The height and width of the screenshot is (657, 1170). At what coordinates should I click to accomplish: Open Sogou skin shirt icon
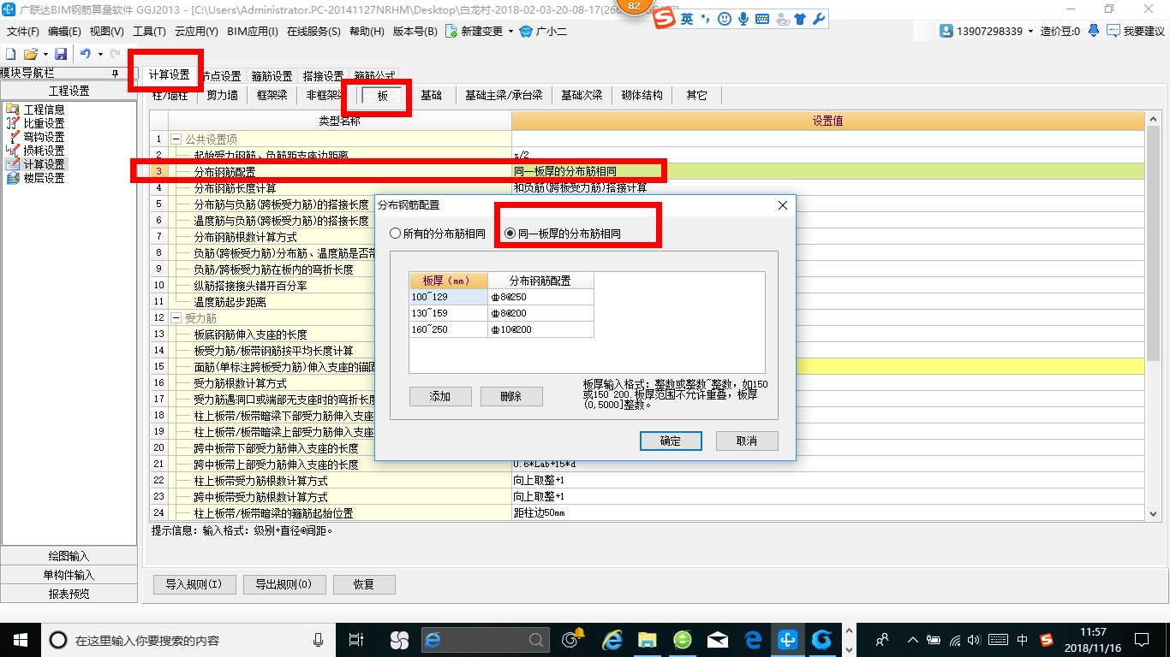tap(799, 19)
